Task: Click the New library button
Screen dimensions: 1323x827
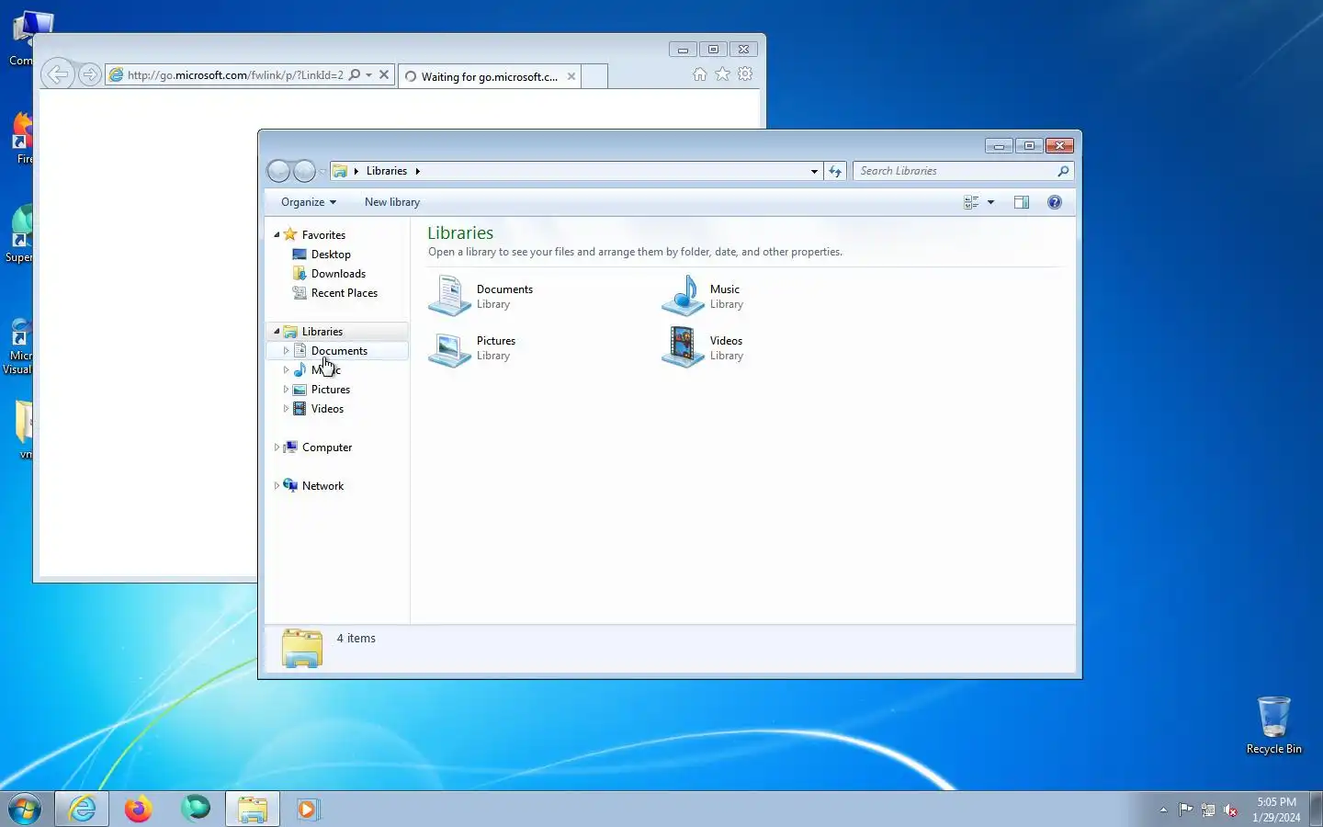Action: point(392,202)
